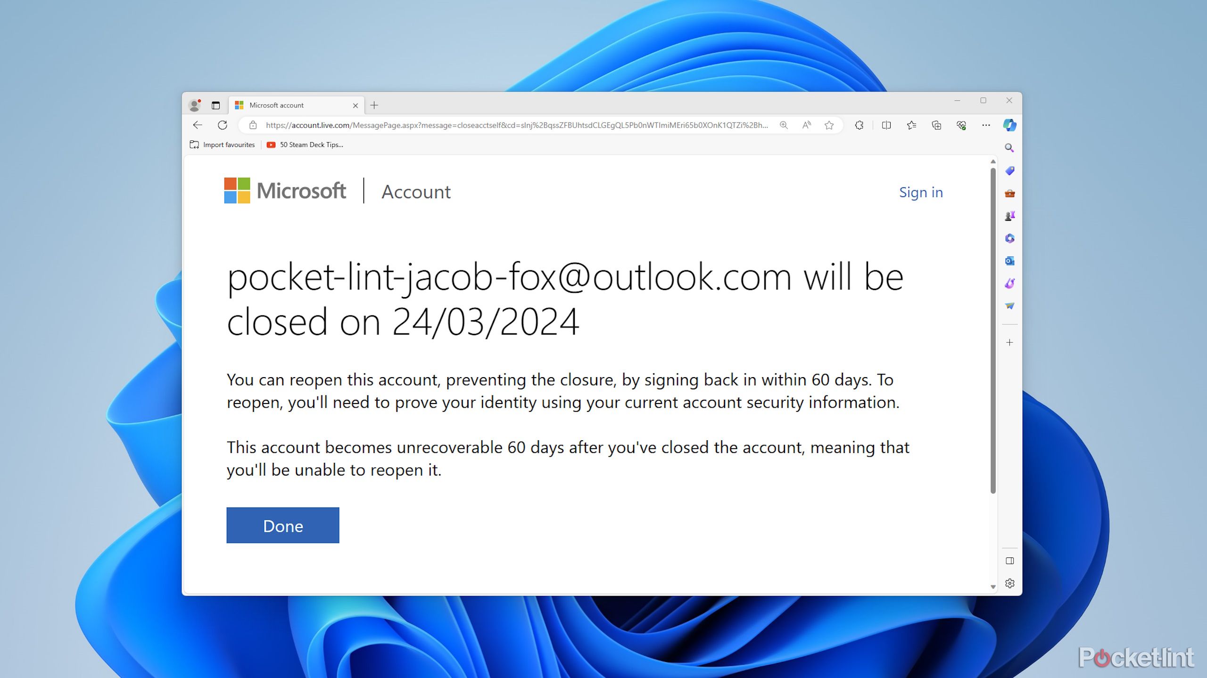Click the Microsoft Edge favorites icon
The height and width of the screenshot is (678, 1207).
(911, 125)
